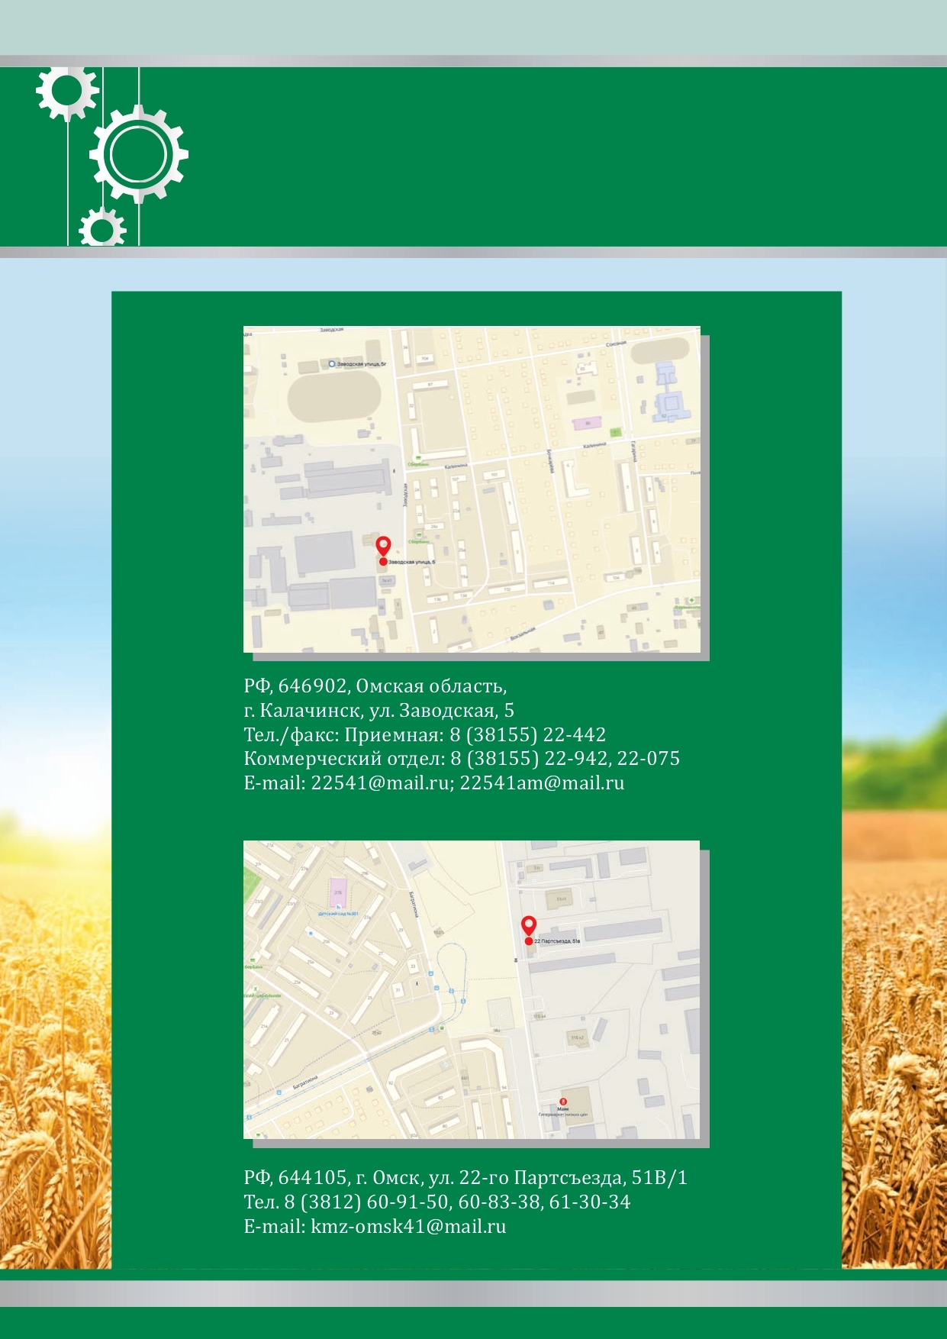Open the Omsk street map image

tap(472, 989)
